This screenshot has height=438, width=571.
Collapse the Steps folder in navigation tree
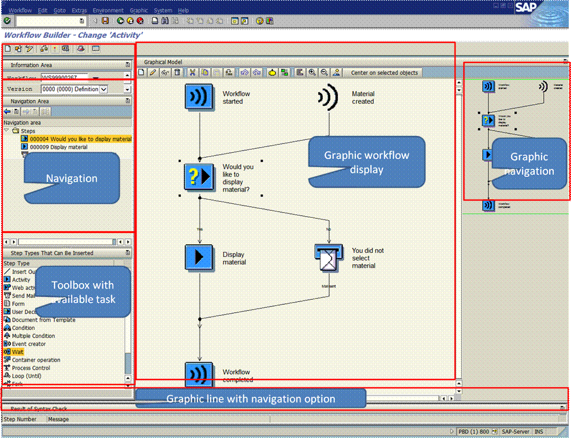point(7,130)
